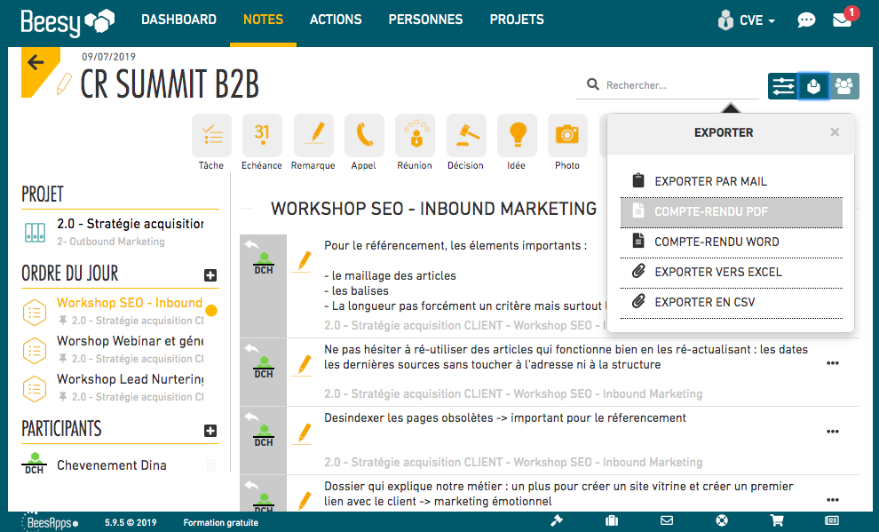879x532 pixels.
Task: Toggle the filter settings sliders button
Action: pyautogui.click(x=783, y=85)
